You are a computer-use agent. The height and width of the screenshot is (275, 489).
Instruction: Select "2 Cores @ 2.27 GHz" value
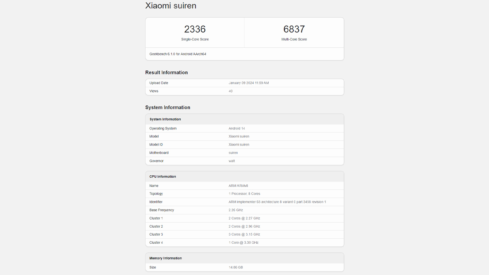pos(244,218)
